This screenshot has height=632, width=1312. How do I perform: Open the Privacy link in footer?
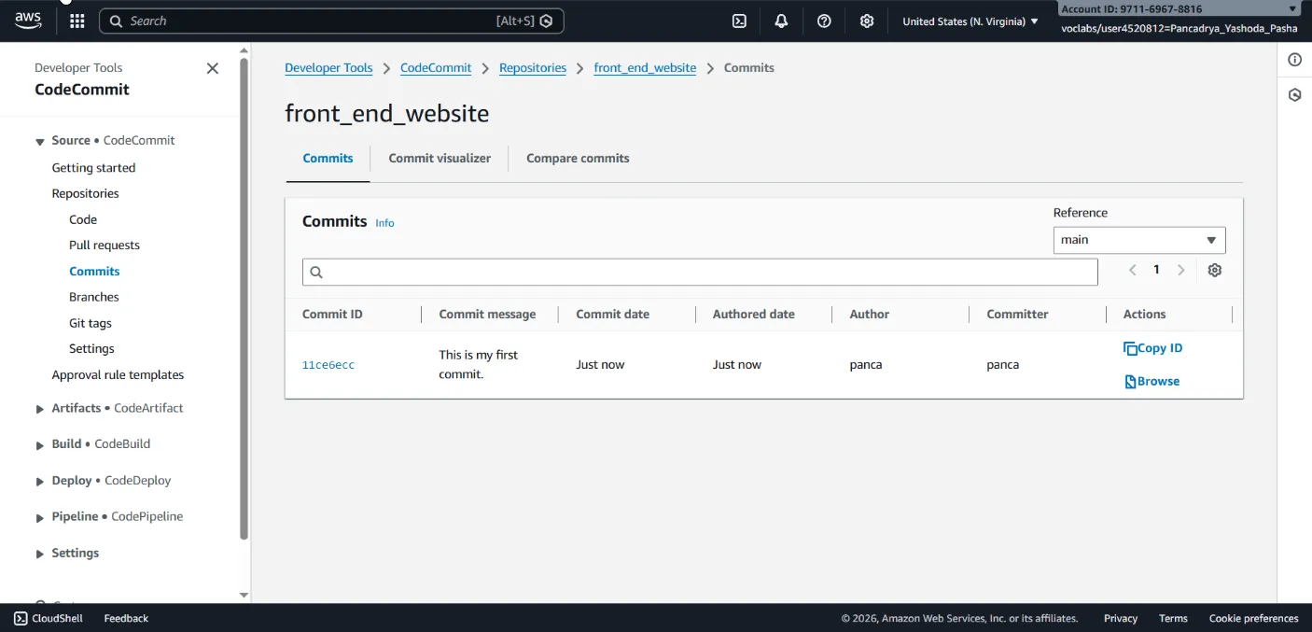click(x=1121, y=618)
